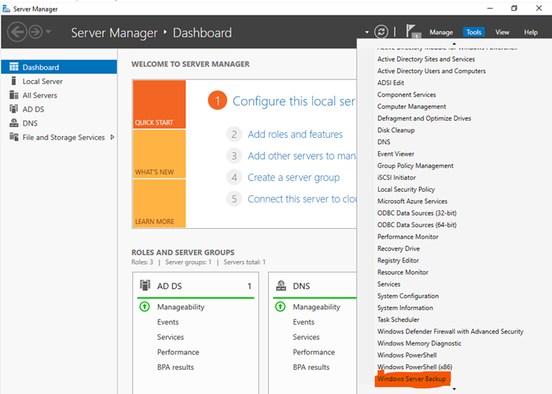552x394 pixels.
Task: Click the back navigation arrow icon
Action: click(x=17, y=32)
